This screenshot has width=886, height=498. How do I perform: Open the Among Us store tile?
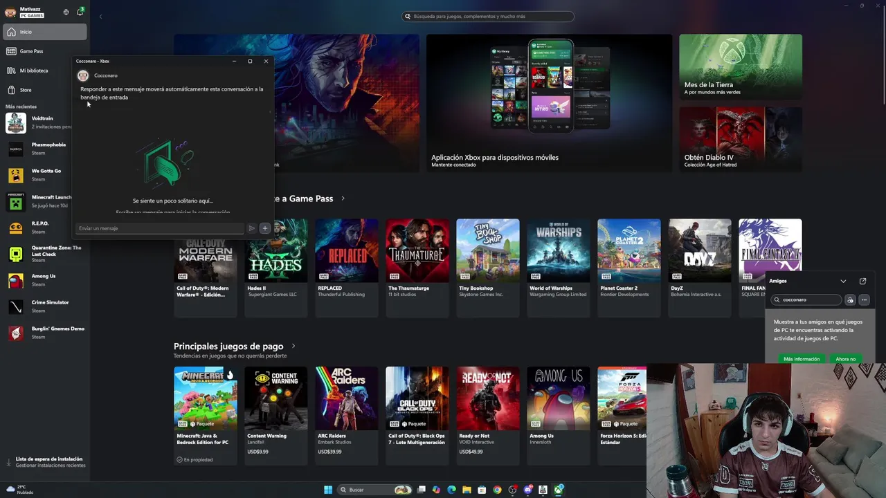559,415
